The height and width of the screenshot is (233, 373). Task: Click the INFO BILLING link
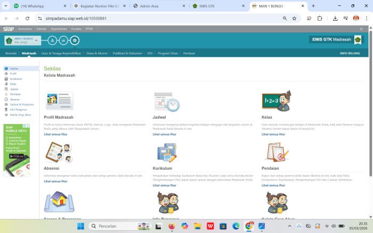(350, 53)
